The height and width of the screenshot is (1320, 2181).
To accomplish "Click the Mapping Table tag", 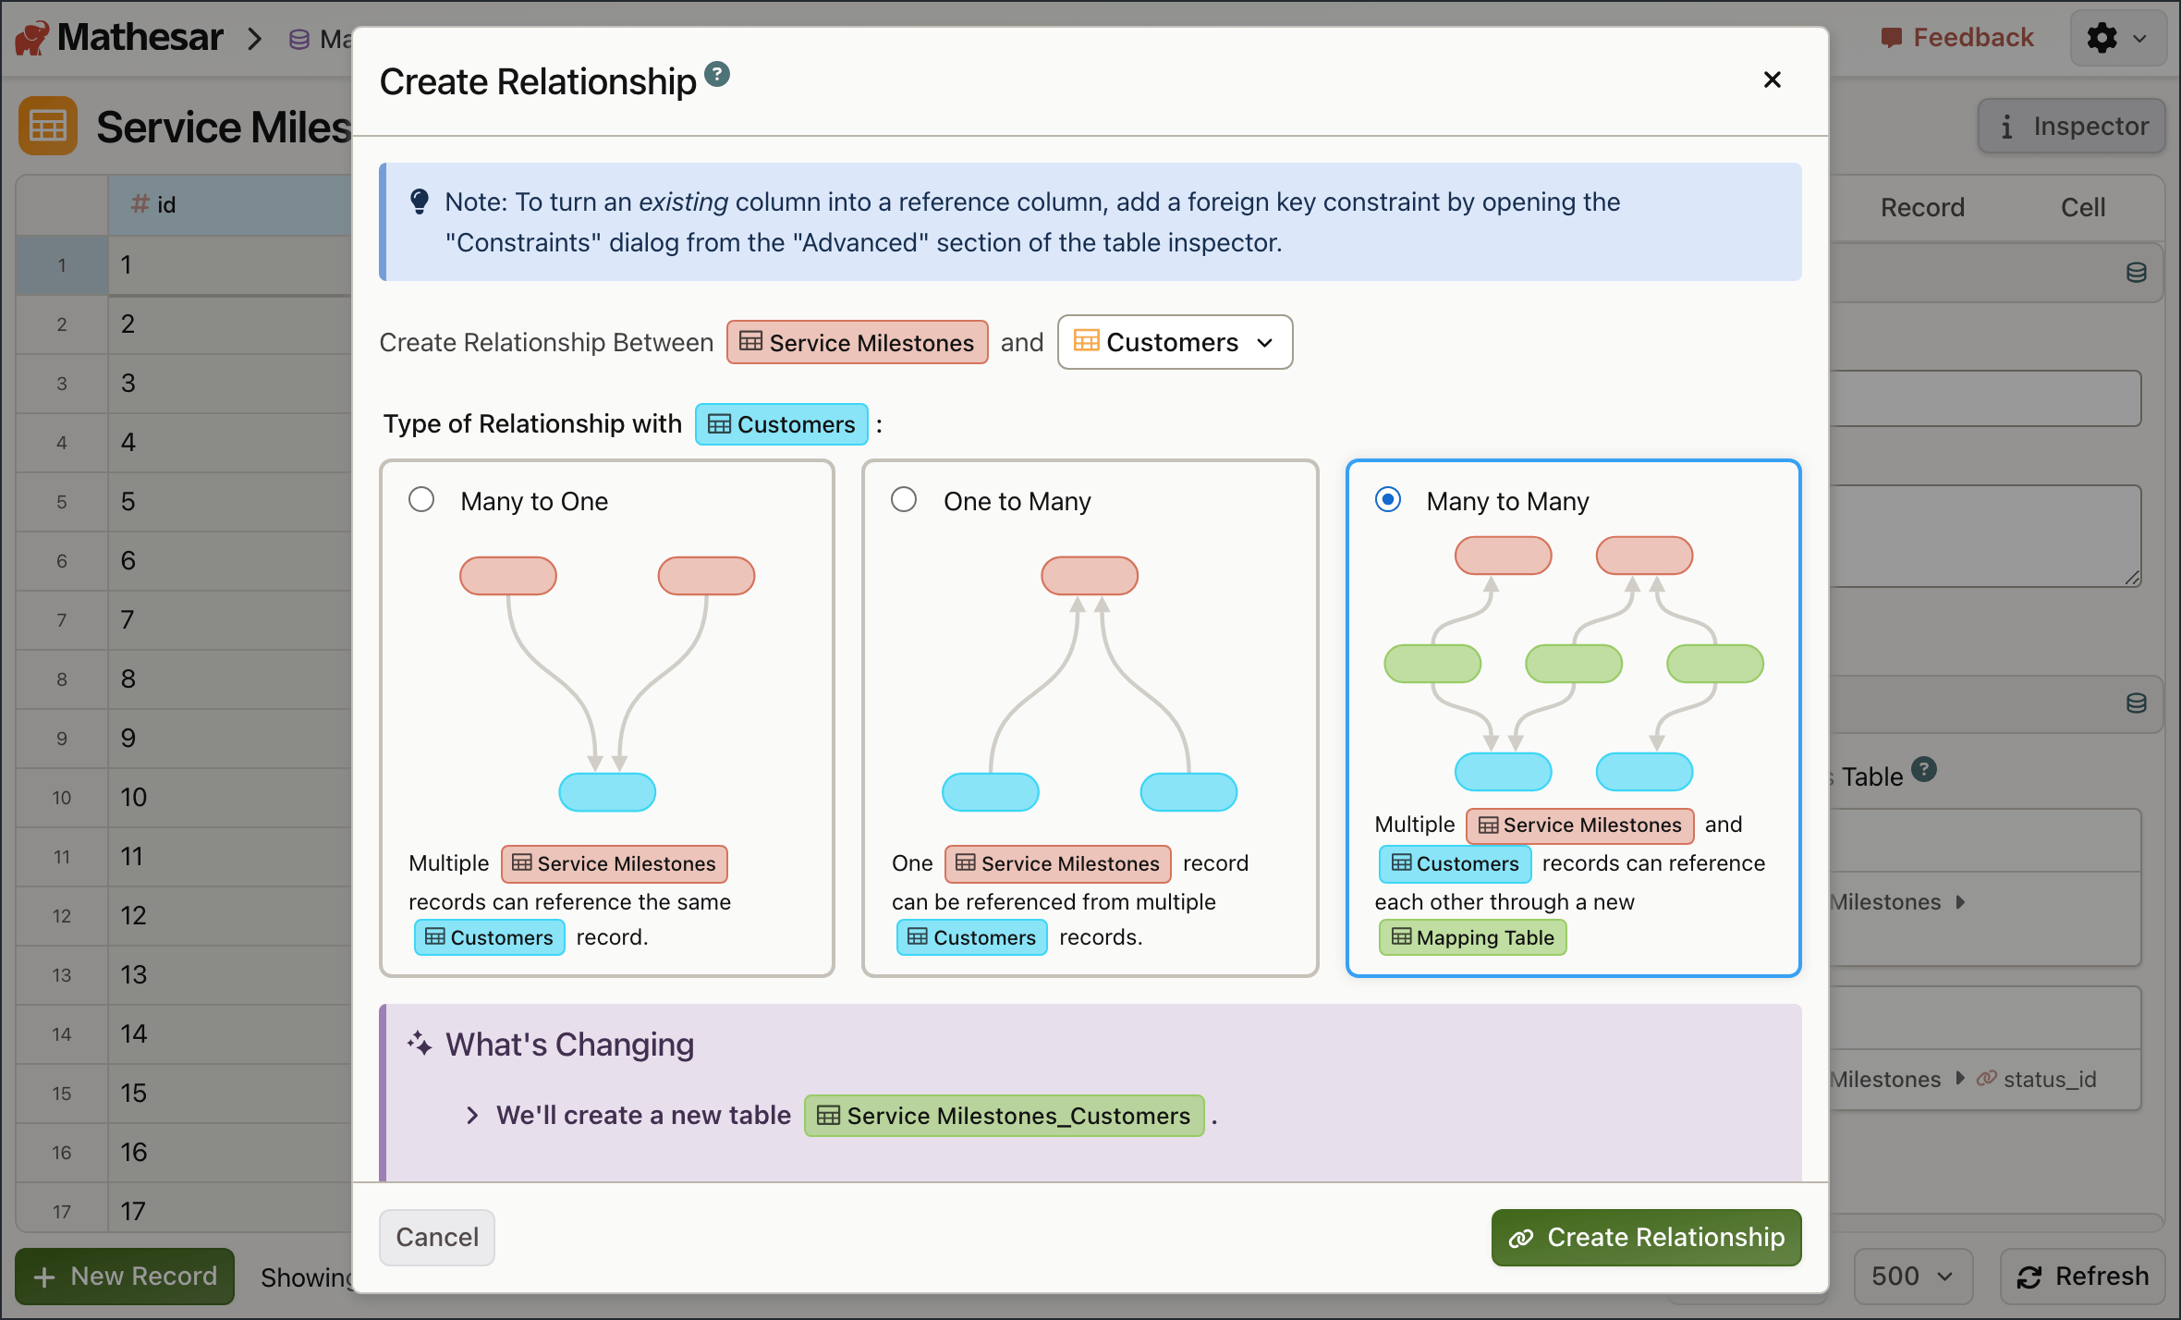I will click(x=1473, y=937).
